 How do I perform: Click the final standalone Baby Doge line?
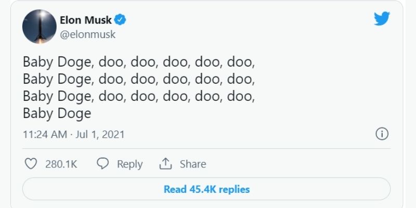coord(57,113)
